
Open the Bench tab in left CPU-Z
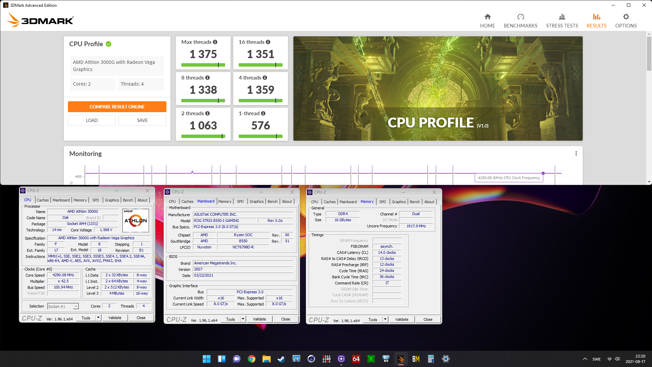click(128, 200)
